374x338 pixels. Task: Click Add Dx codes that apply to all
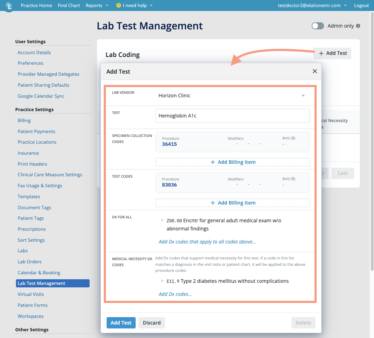coord(207,242)
